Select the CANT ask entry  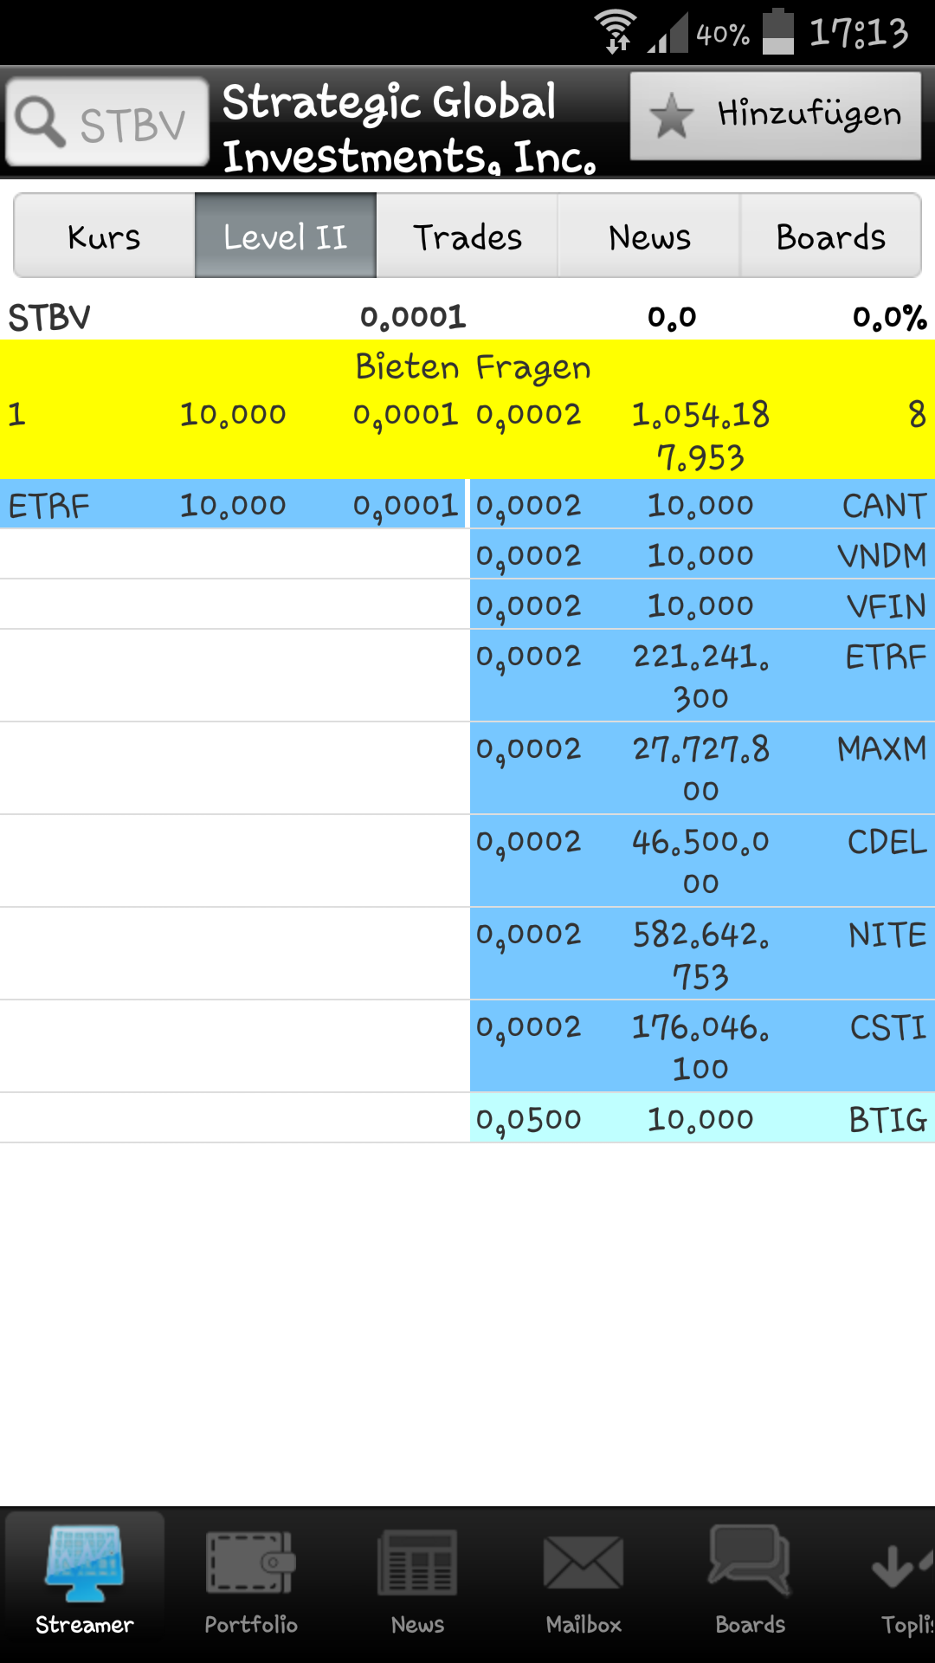pyautogui.click(x=702, y=504)
